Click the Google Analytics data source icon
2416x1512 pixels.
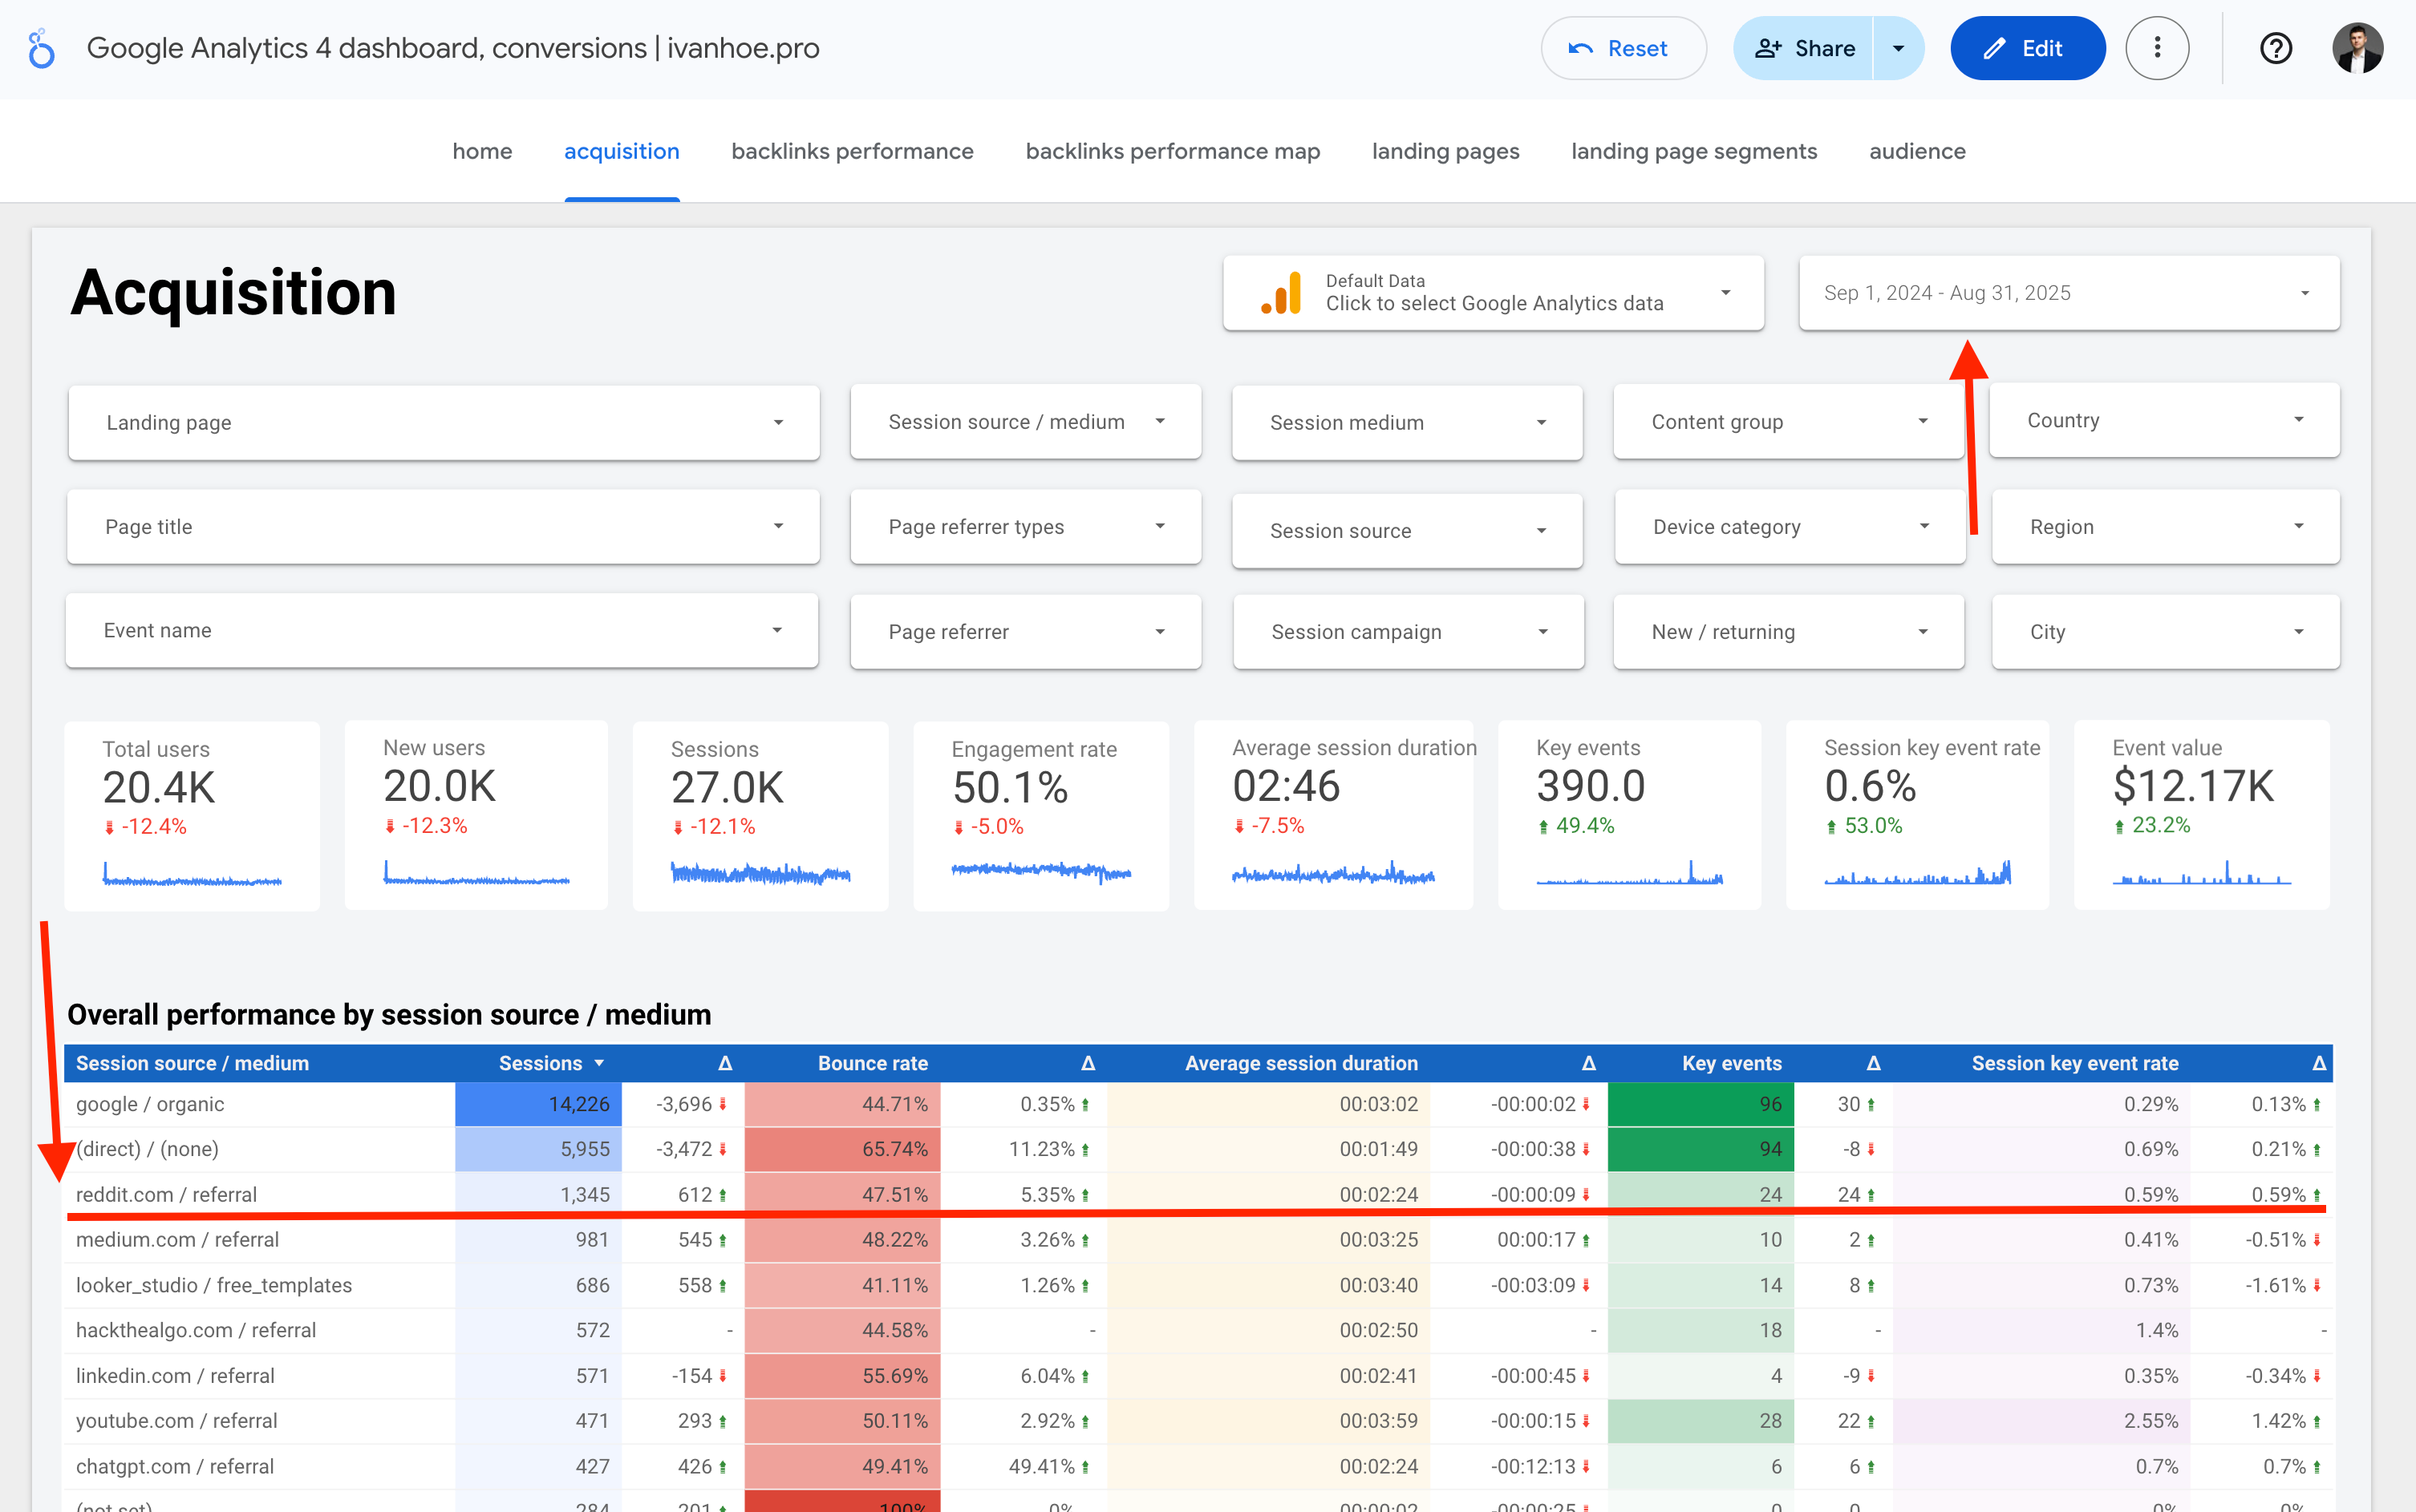pos(1282,293)
